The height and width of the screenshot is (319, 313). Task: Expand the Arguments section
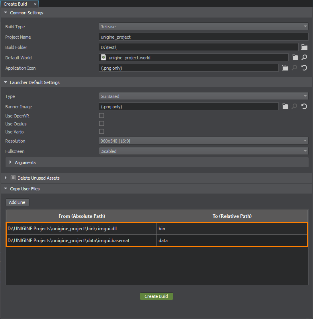[x=11, y=162]
